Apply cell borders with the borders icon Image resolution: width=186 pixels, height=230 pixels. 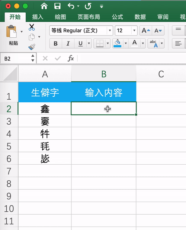coord(100,43)
